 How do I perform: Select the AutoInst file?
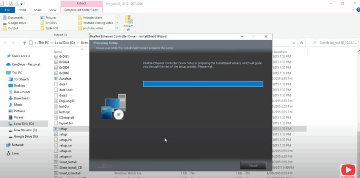pyautogui.click(x=63, y=79)
